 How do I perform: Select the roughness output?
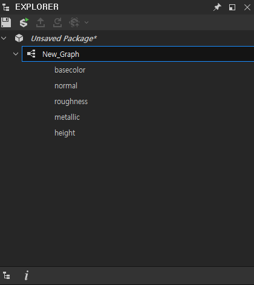71,102
